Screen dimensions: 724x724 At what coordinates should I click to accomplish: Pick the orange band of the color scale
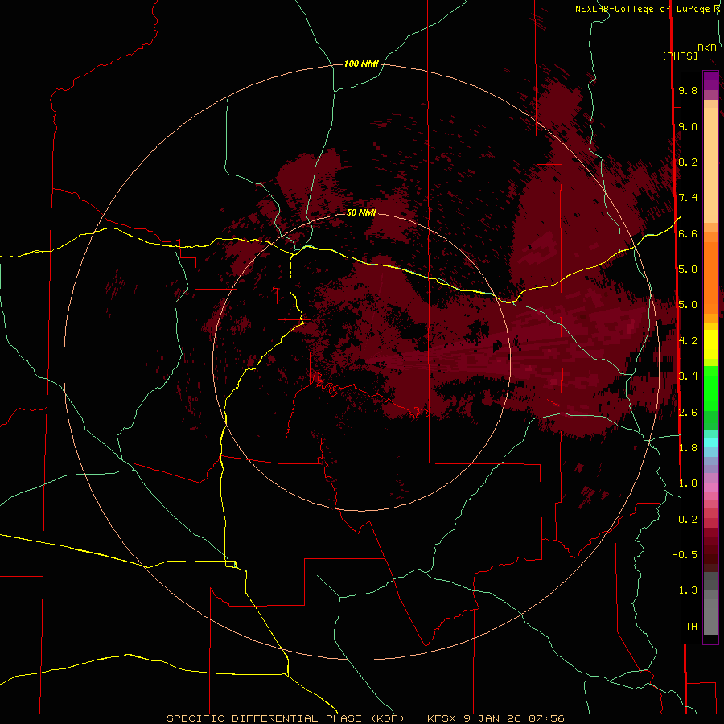pos(710,277)
